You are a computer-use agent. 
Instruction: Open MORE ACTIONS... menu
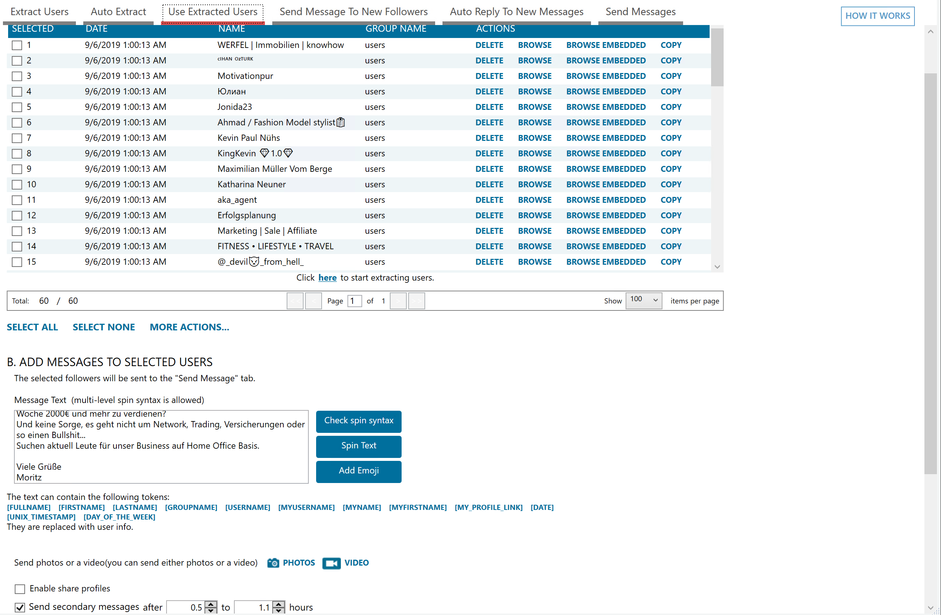[x=189, y=327]
